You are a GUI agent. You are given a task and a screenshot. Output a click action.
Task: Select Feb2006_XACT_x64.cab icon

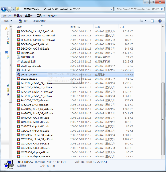(x=18, y=101)
